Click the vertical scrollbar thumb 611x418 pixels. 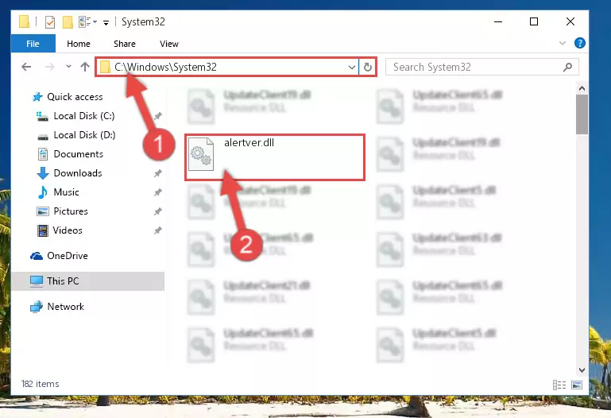(x=582, y=114)
